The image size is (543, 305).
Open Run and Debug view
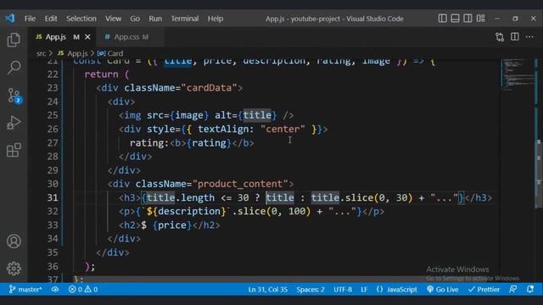click(x=14, y=123)
